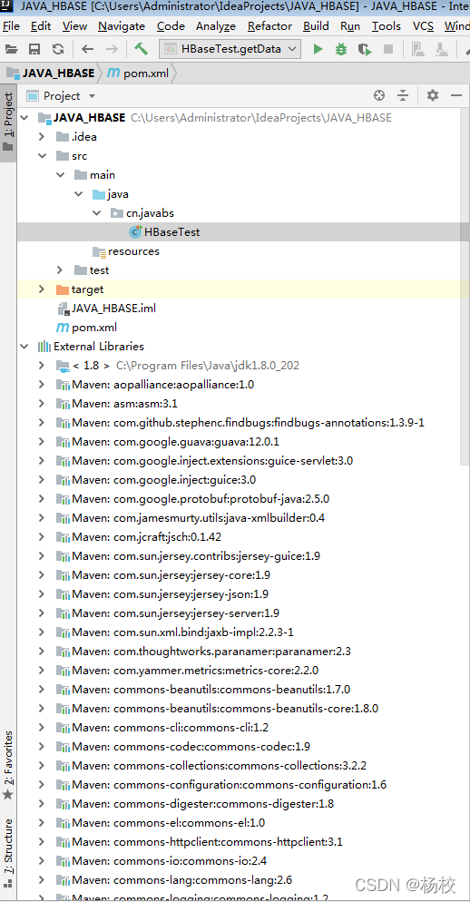The height and width of the screenshot is (902, 470).
Task: Click the Collapse All icon in Project panel
Action: (403, 95)
